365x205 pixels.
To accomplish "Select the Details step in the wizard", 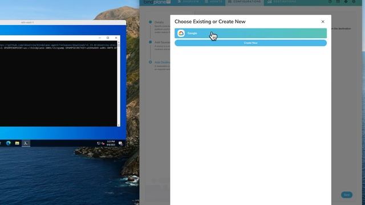I will [x=159, y=22].
